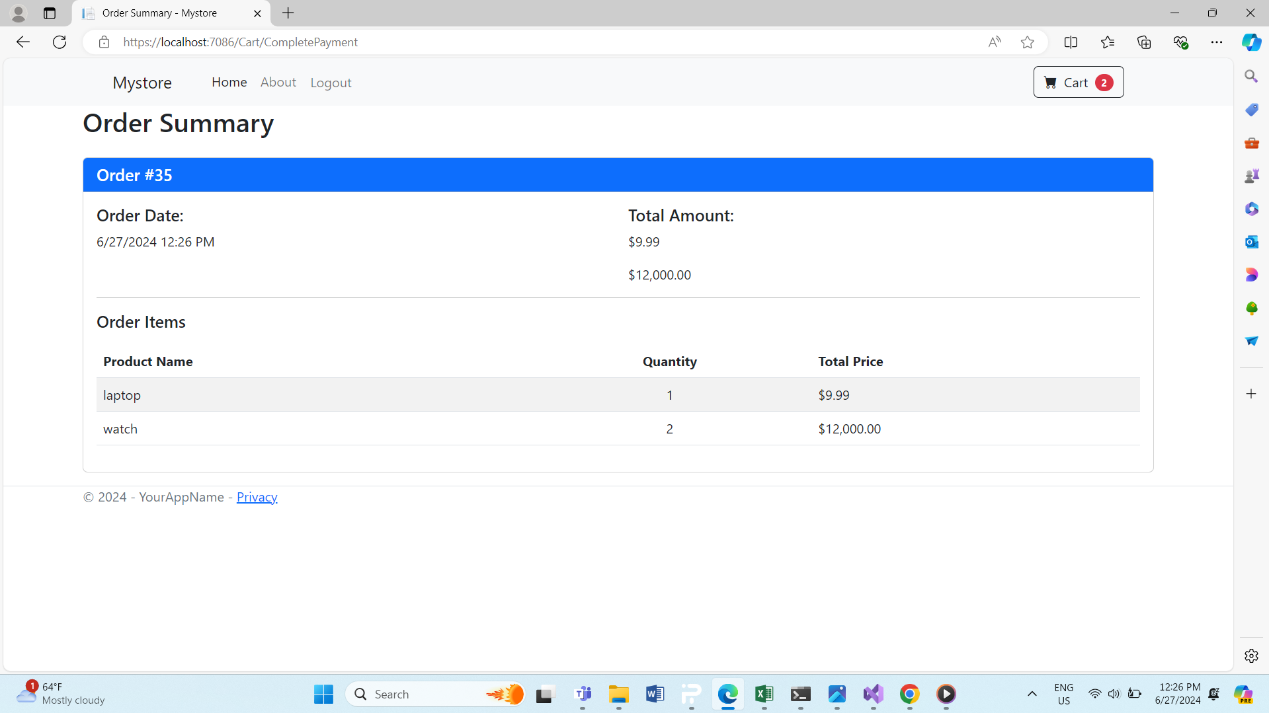Open Settings and more ellipsis menu
This screenshot has height=713, width=1269.
pos(1217,42)
